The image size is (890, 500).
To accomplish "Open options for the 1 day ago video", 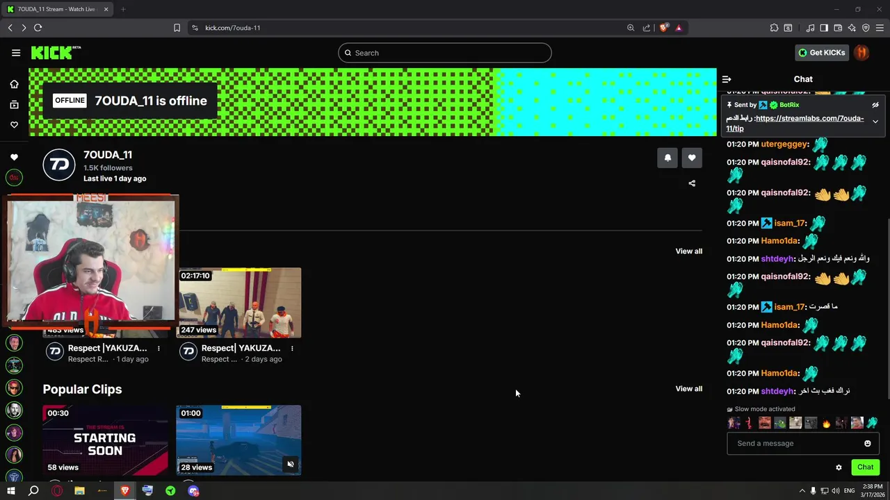I will click(x=159, y=349).
